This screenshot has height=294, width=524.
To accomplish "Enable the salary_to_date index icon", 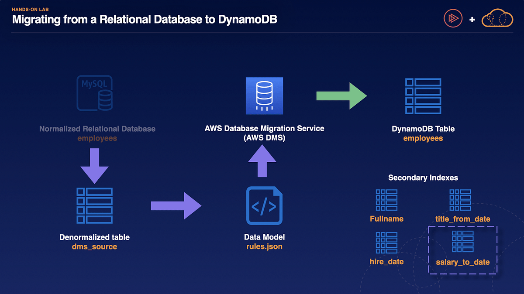I will 463,242.
